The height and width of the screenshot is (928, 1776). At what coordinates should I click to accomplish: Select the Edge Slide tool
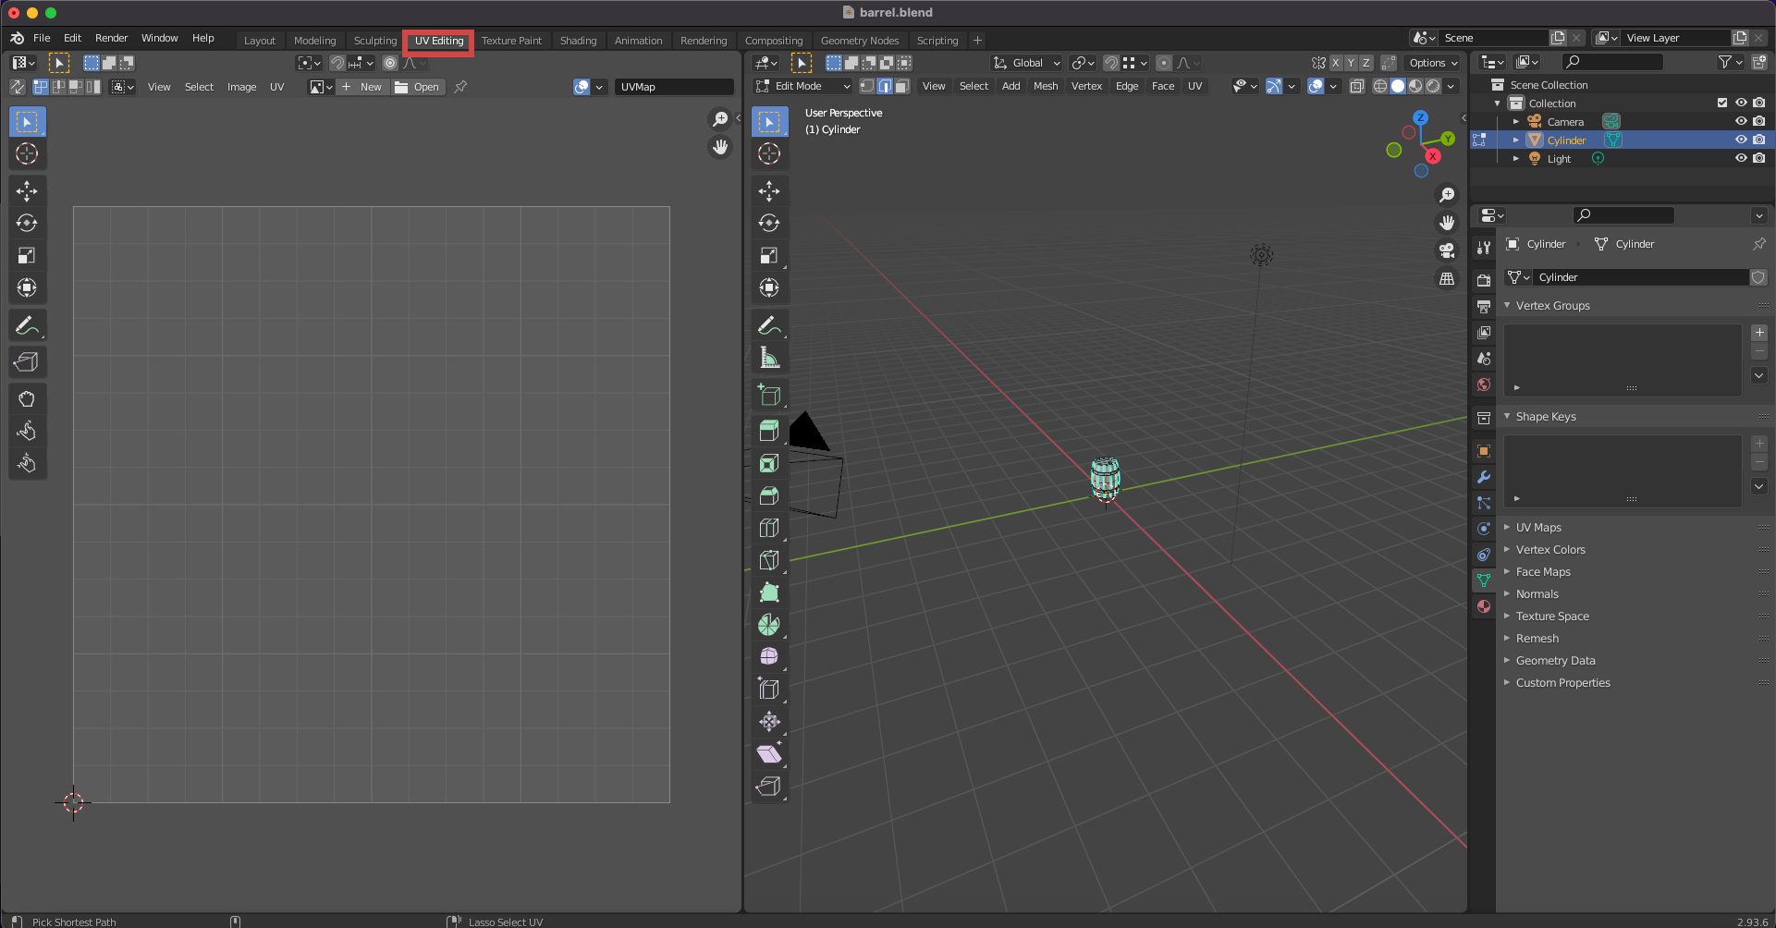[x=769, y=690]
